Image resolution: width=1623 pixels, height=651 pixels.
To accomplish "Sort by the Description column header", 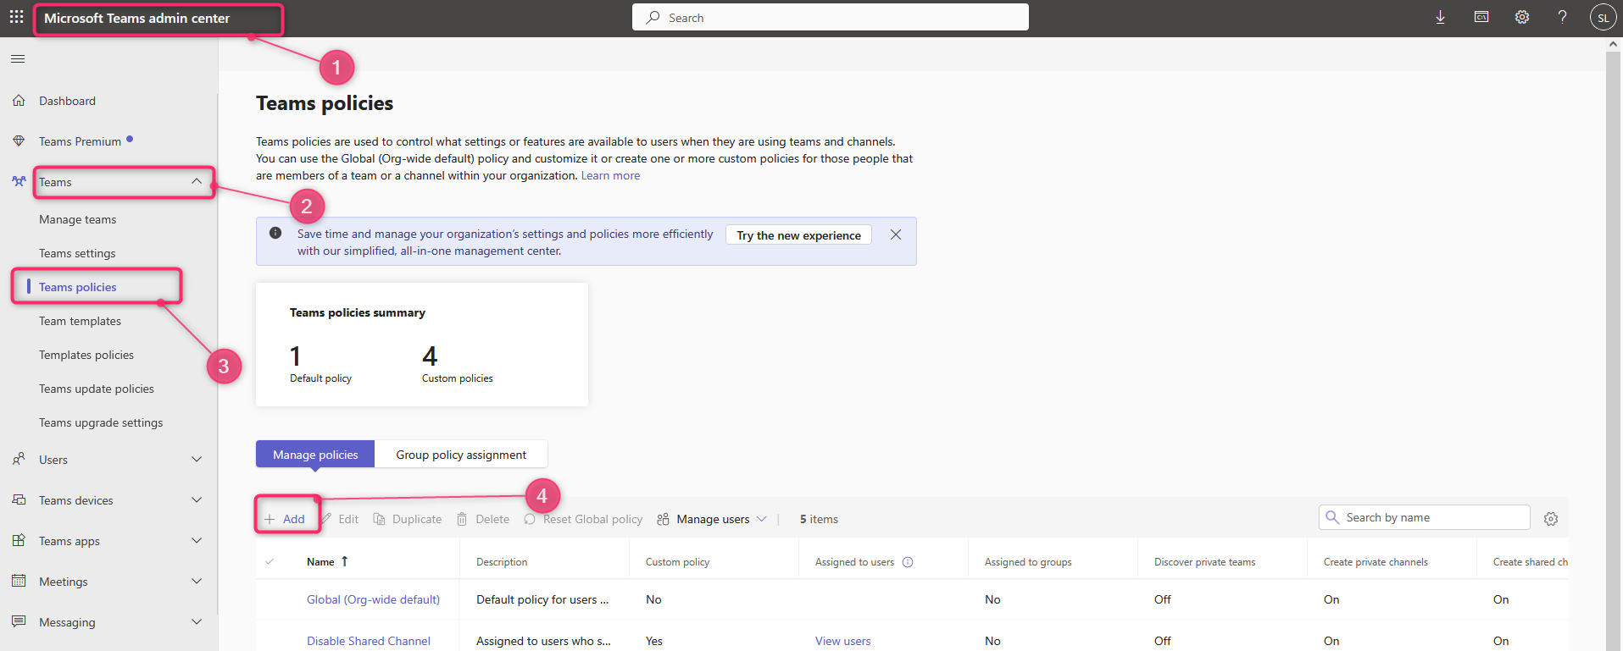I will pos(502,561).
